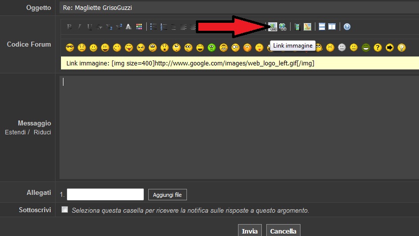Open the font style A icon
The width and height of the screenshot is (419, 236).
point(128,27)
